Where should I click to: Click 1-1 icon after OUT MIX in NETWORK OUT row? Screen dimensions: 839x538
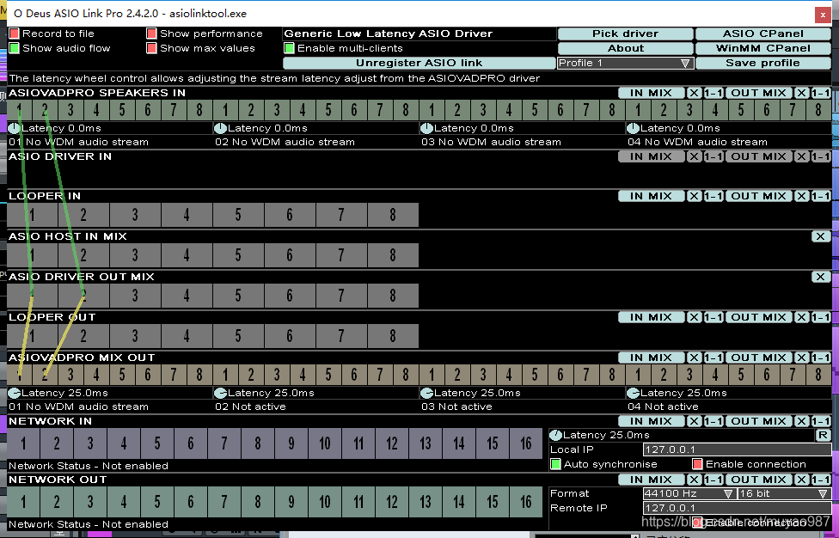(821, 480)
